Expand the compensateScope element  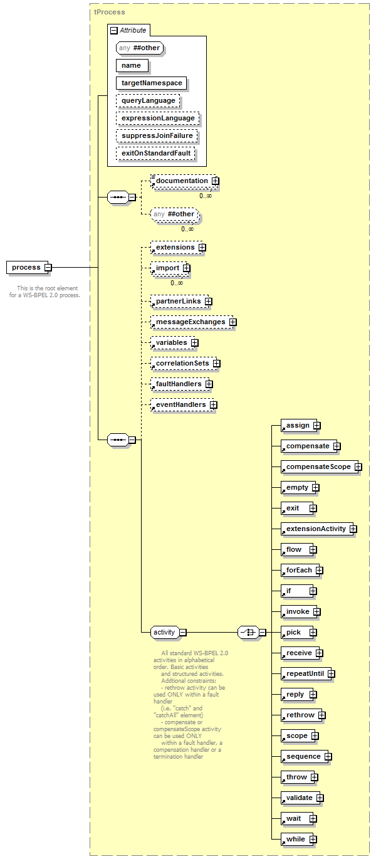pos(358,467)
